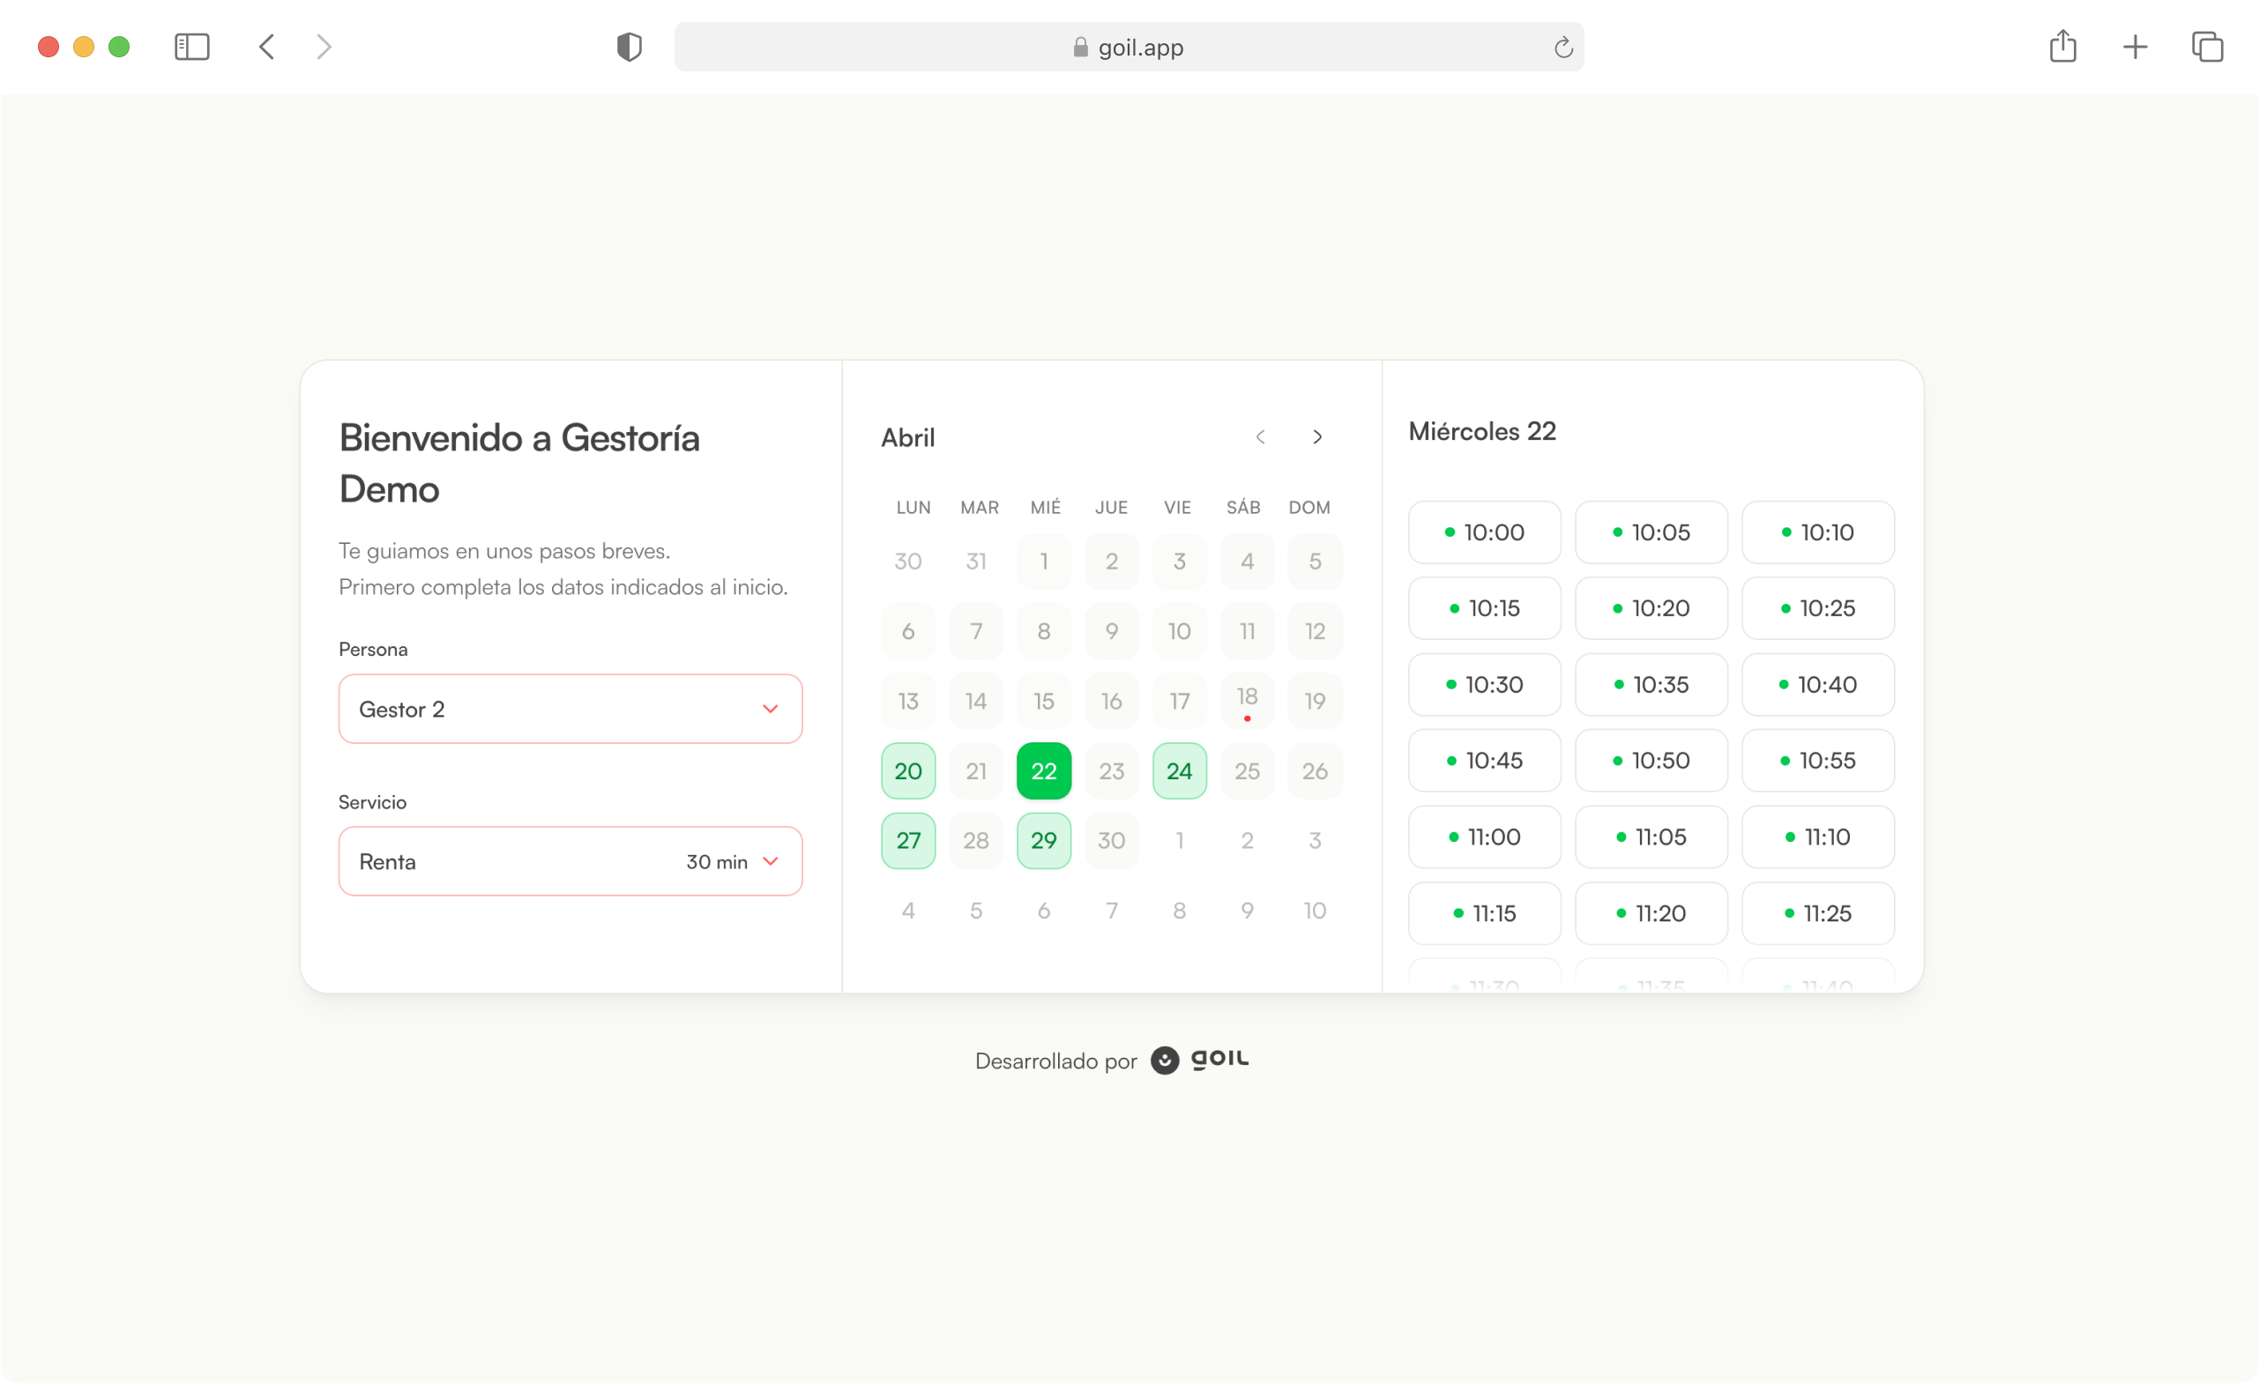Pick April 24 in the calendar
The image size is (2259, 1384).
(1179, 770)
